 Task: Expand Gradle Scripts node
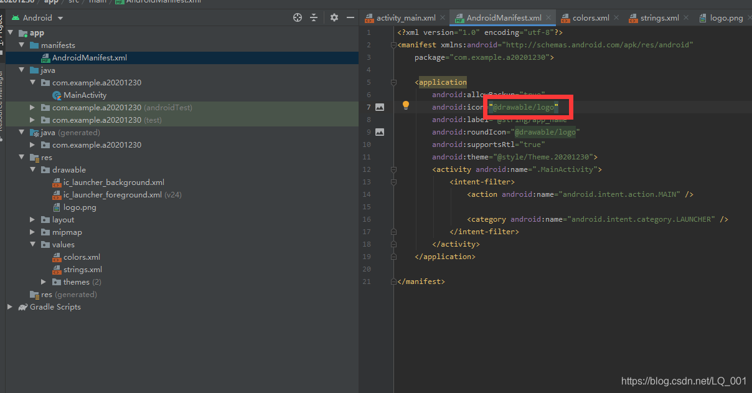[x=10, y=307]
